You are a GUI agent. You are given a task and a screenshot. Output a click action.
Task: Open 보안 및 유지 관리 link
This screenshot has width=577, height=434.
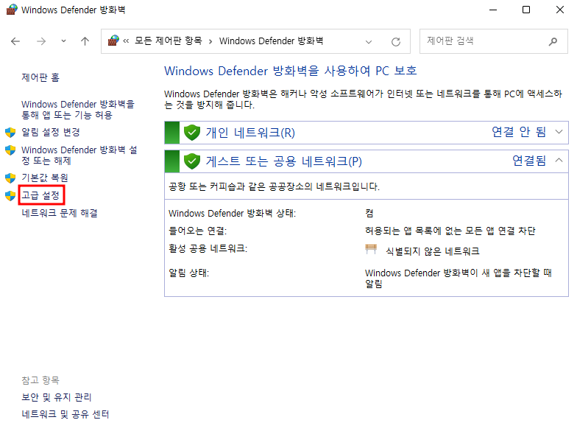(x=56, y=396)
